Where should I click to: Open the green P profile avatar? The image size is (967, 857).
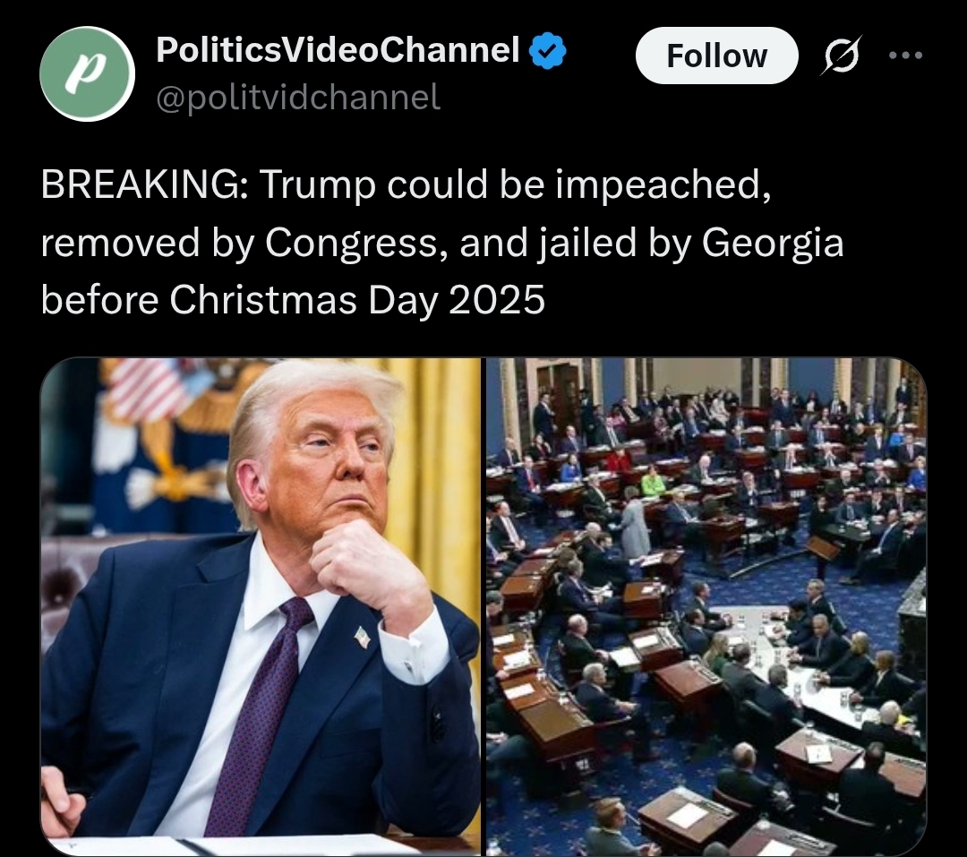pyautogui.click(x=87, y=73)
